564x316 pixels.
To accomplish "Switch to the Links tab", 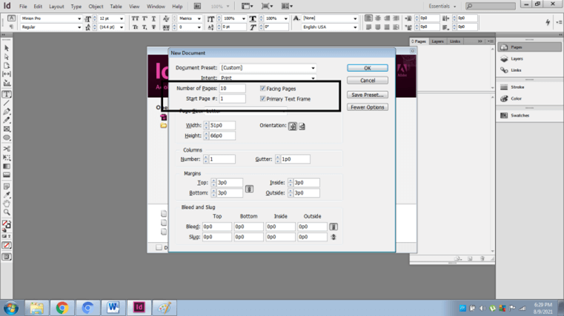I will point(454,41).
